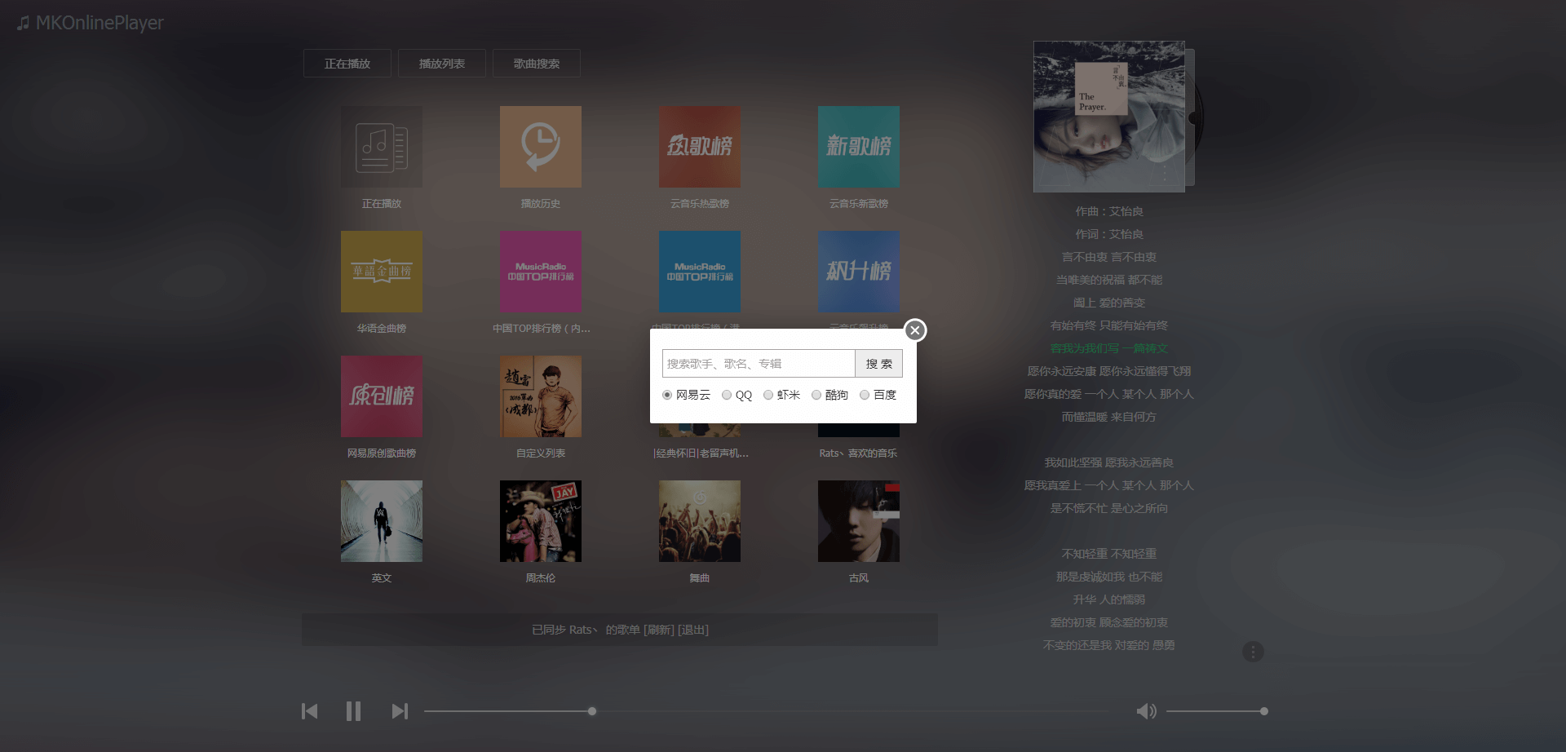The width and height of the screenshot is (1566, 752).
Task: Click the lyric 那是虔诚如我 也不能
Action: click(1109, 577)
